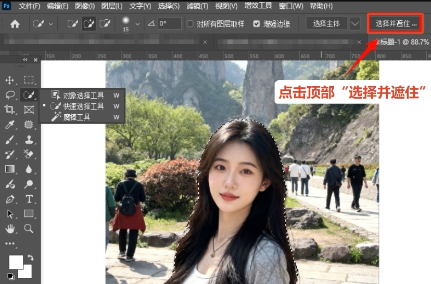Close the second document tab
This screenshot has width=431, height=284.
tap(359, 42)
